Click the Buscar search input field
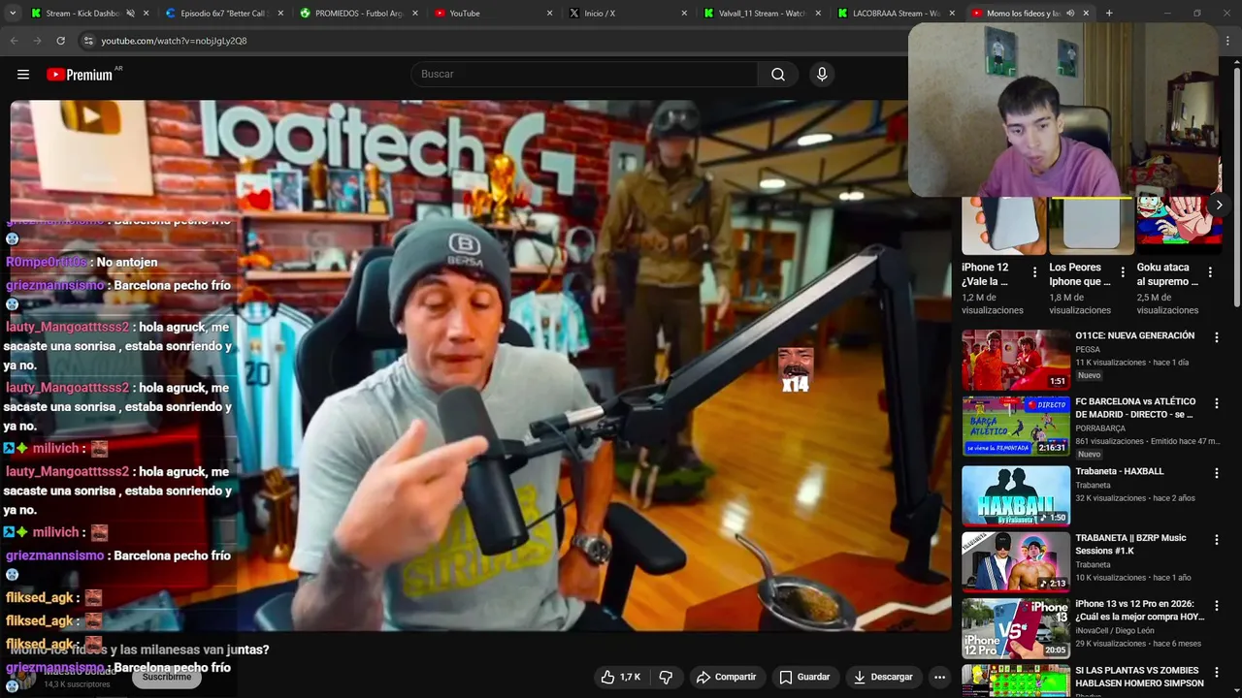Image resolution: width=1242 pixels, height=698 pixels. (x=584, y=75)
